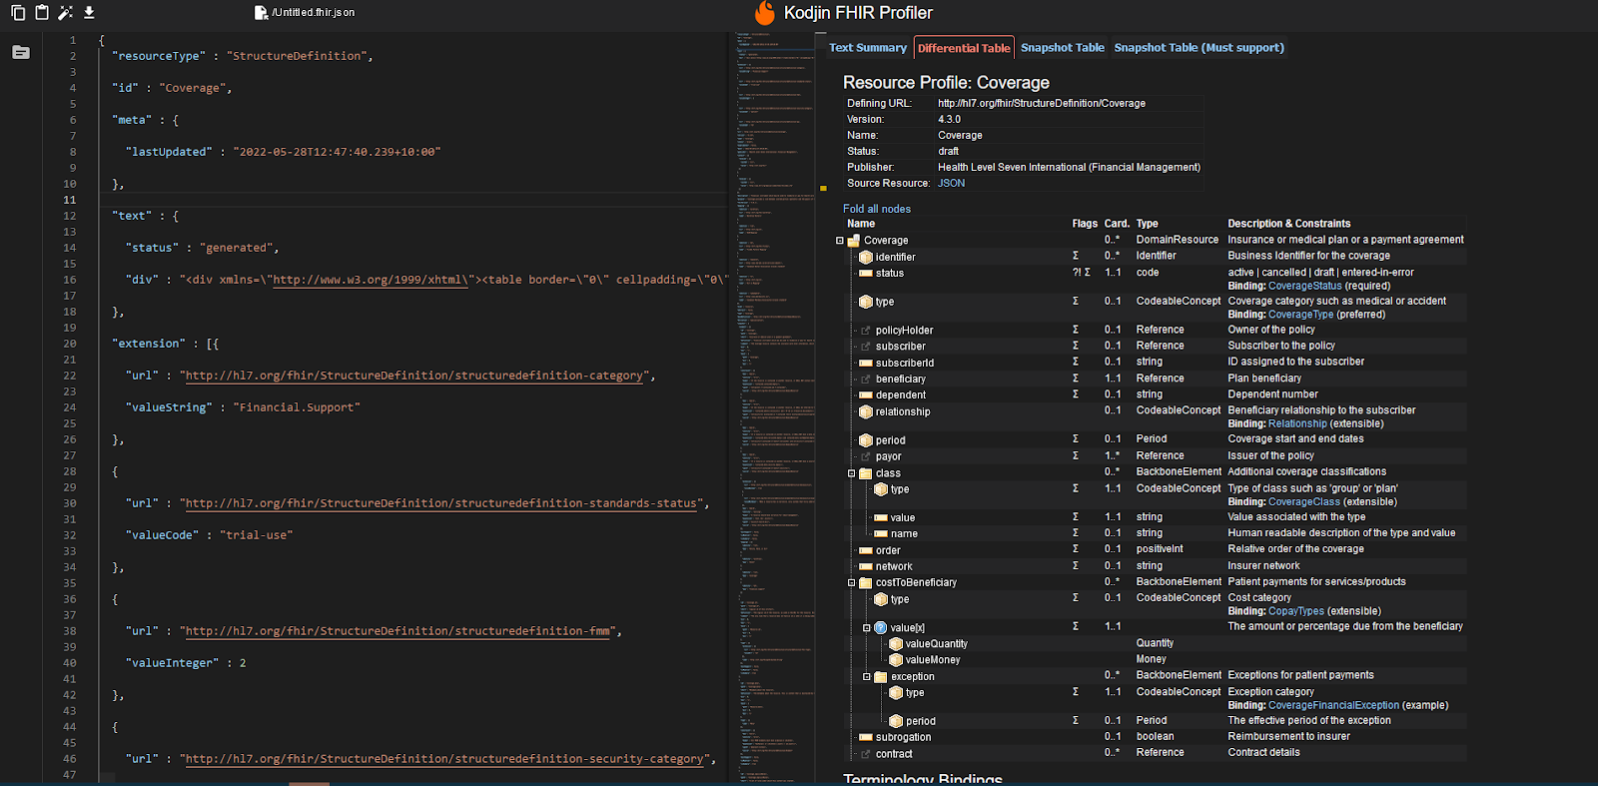Click the Fold all nodes link

coord(876,209)
